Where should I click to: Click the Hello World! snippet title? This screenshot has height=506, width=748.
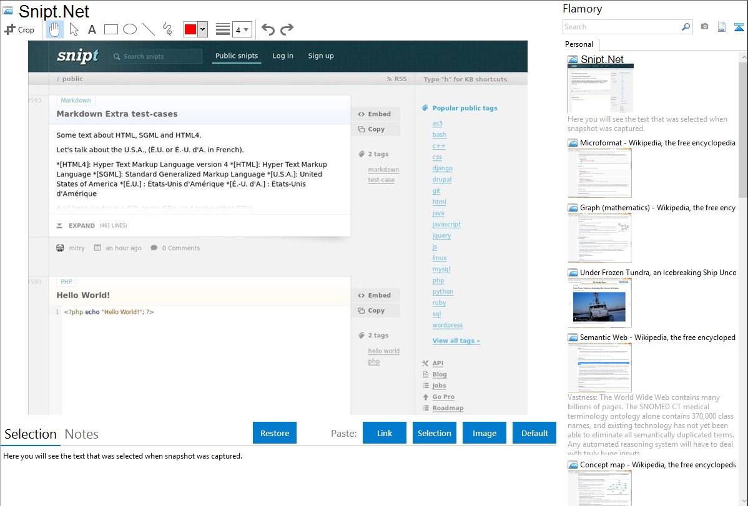[x=83, y=295]
